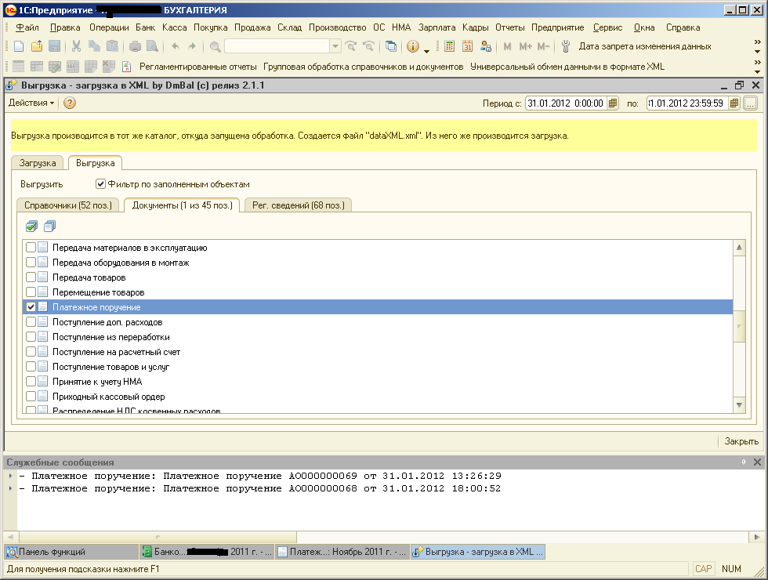Image resolution: width=768 pixels, height=580 pixels.
Task: Switch to the Справочники (52 поз.) tab
Action: tap(68, 205)
